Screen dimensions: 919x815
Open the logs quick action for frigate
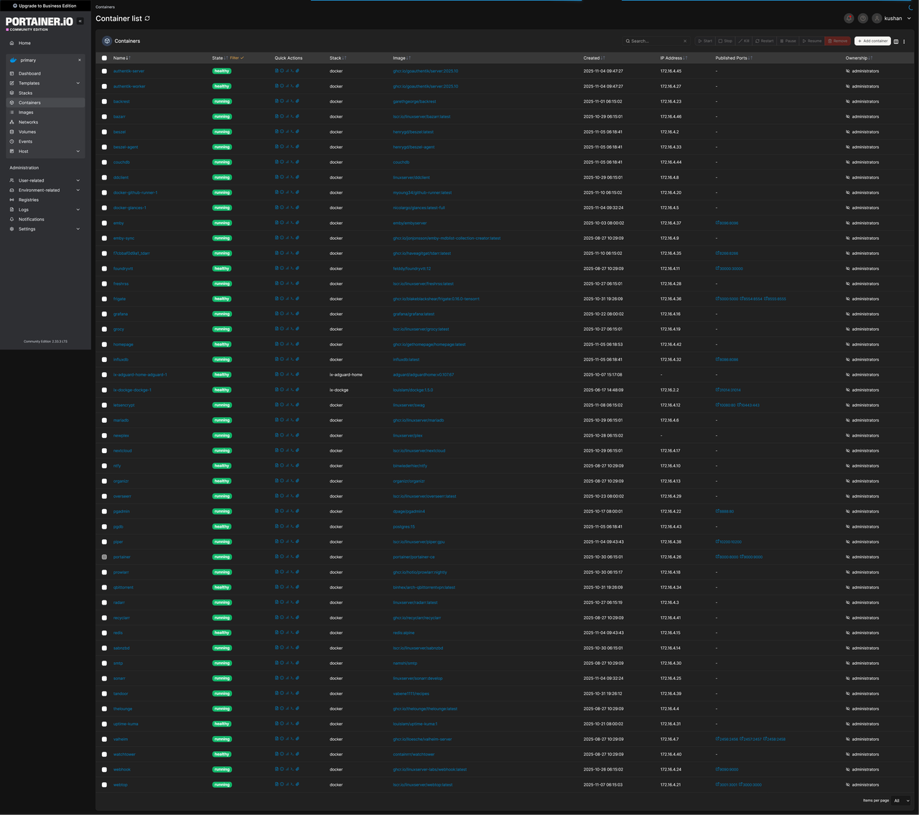click(277, 299)
